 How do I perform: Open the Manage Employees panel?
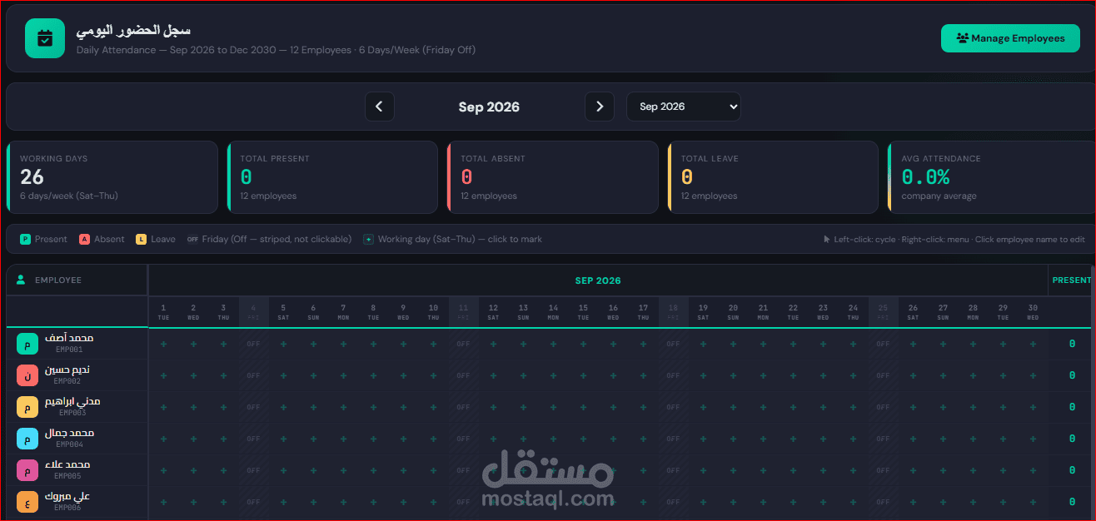click(x=1010, y=38)
